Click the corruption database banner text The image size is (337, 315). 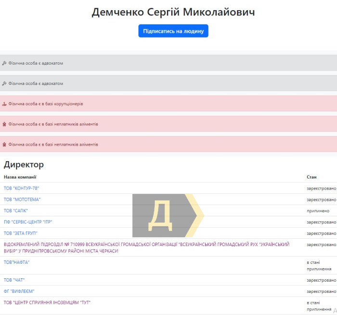point(46,104)
